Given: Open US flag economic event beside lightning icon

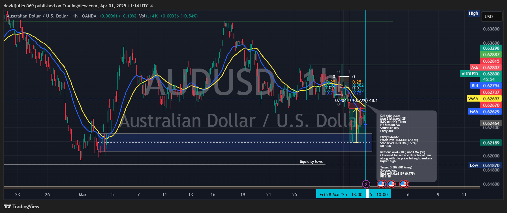Looking at the screenshot, I should click(381, 184).
